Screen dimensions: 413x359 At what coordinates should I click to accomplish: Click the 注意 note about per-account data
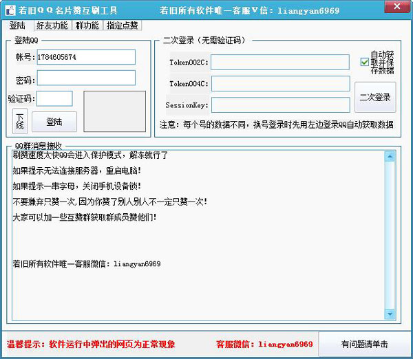click(x=276, y=124)
